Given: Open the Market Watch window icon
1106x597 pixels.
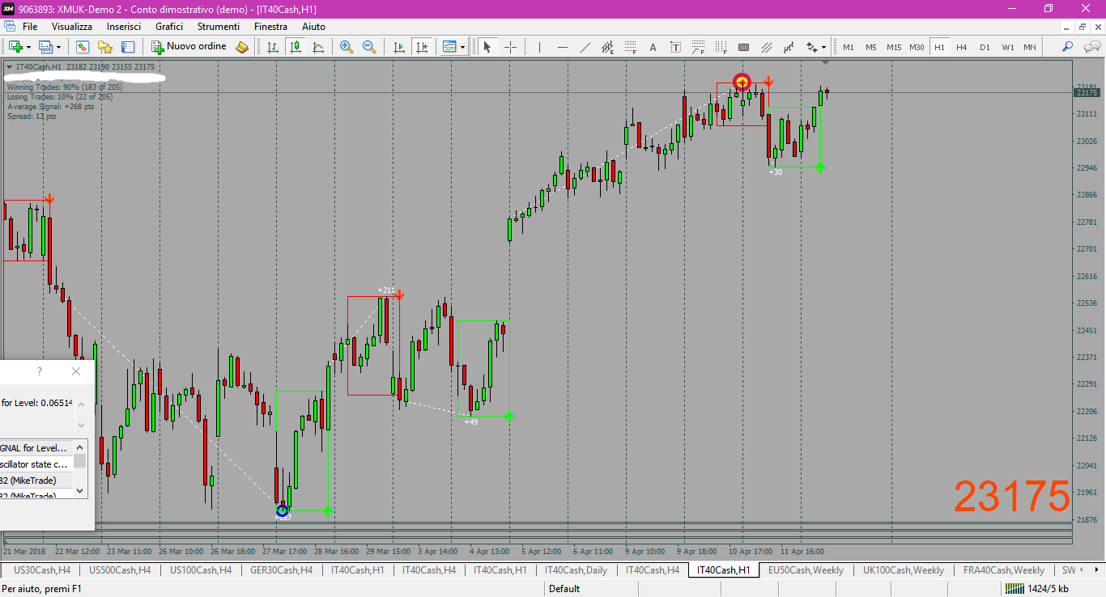Looking at the screenshot, I should 83,47.
